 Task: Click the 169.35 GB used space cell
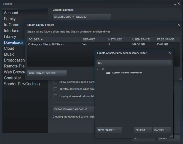138,44
